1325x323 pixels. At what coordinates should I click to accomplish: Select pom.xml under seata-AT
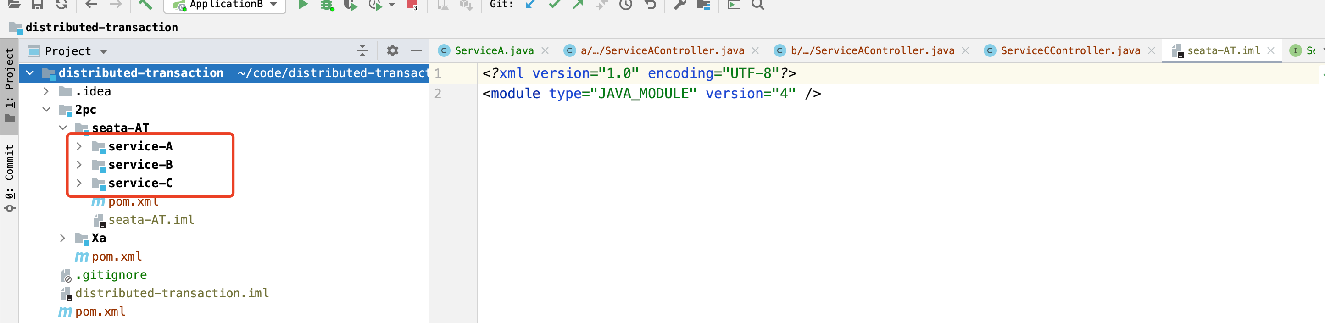pos(133,201)
